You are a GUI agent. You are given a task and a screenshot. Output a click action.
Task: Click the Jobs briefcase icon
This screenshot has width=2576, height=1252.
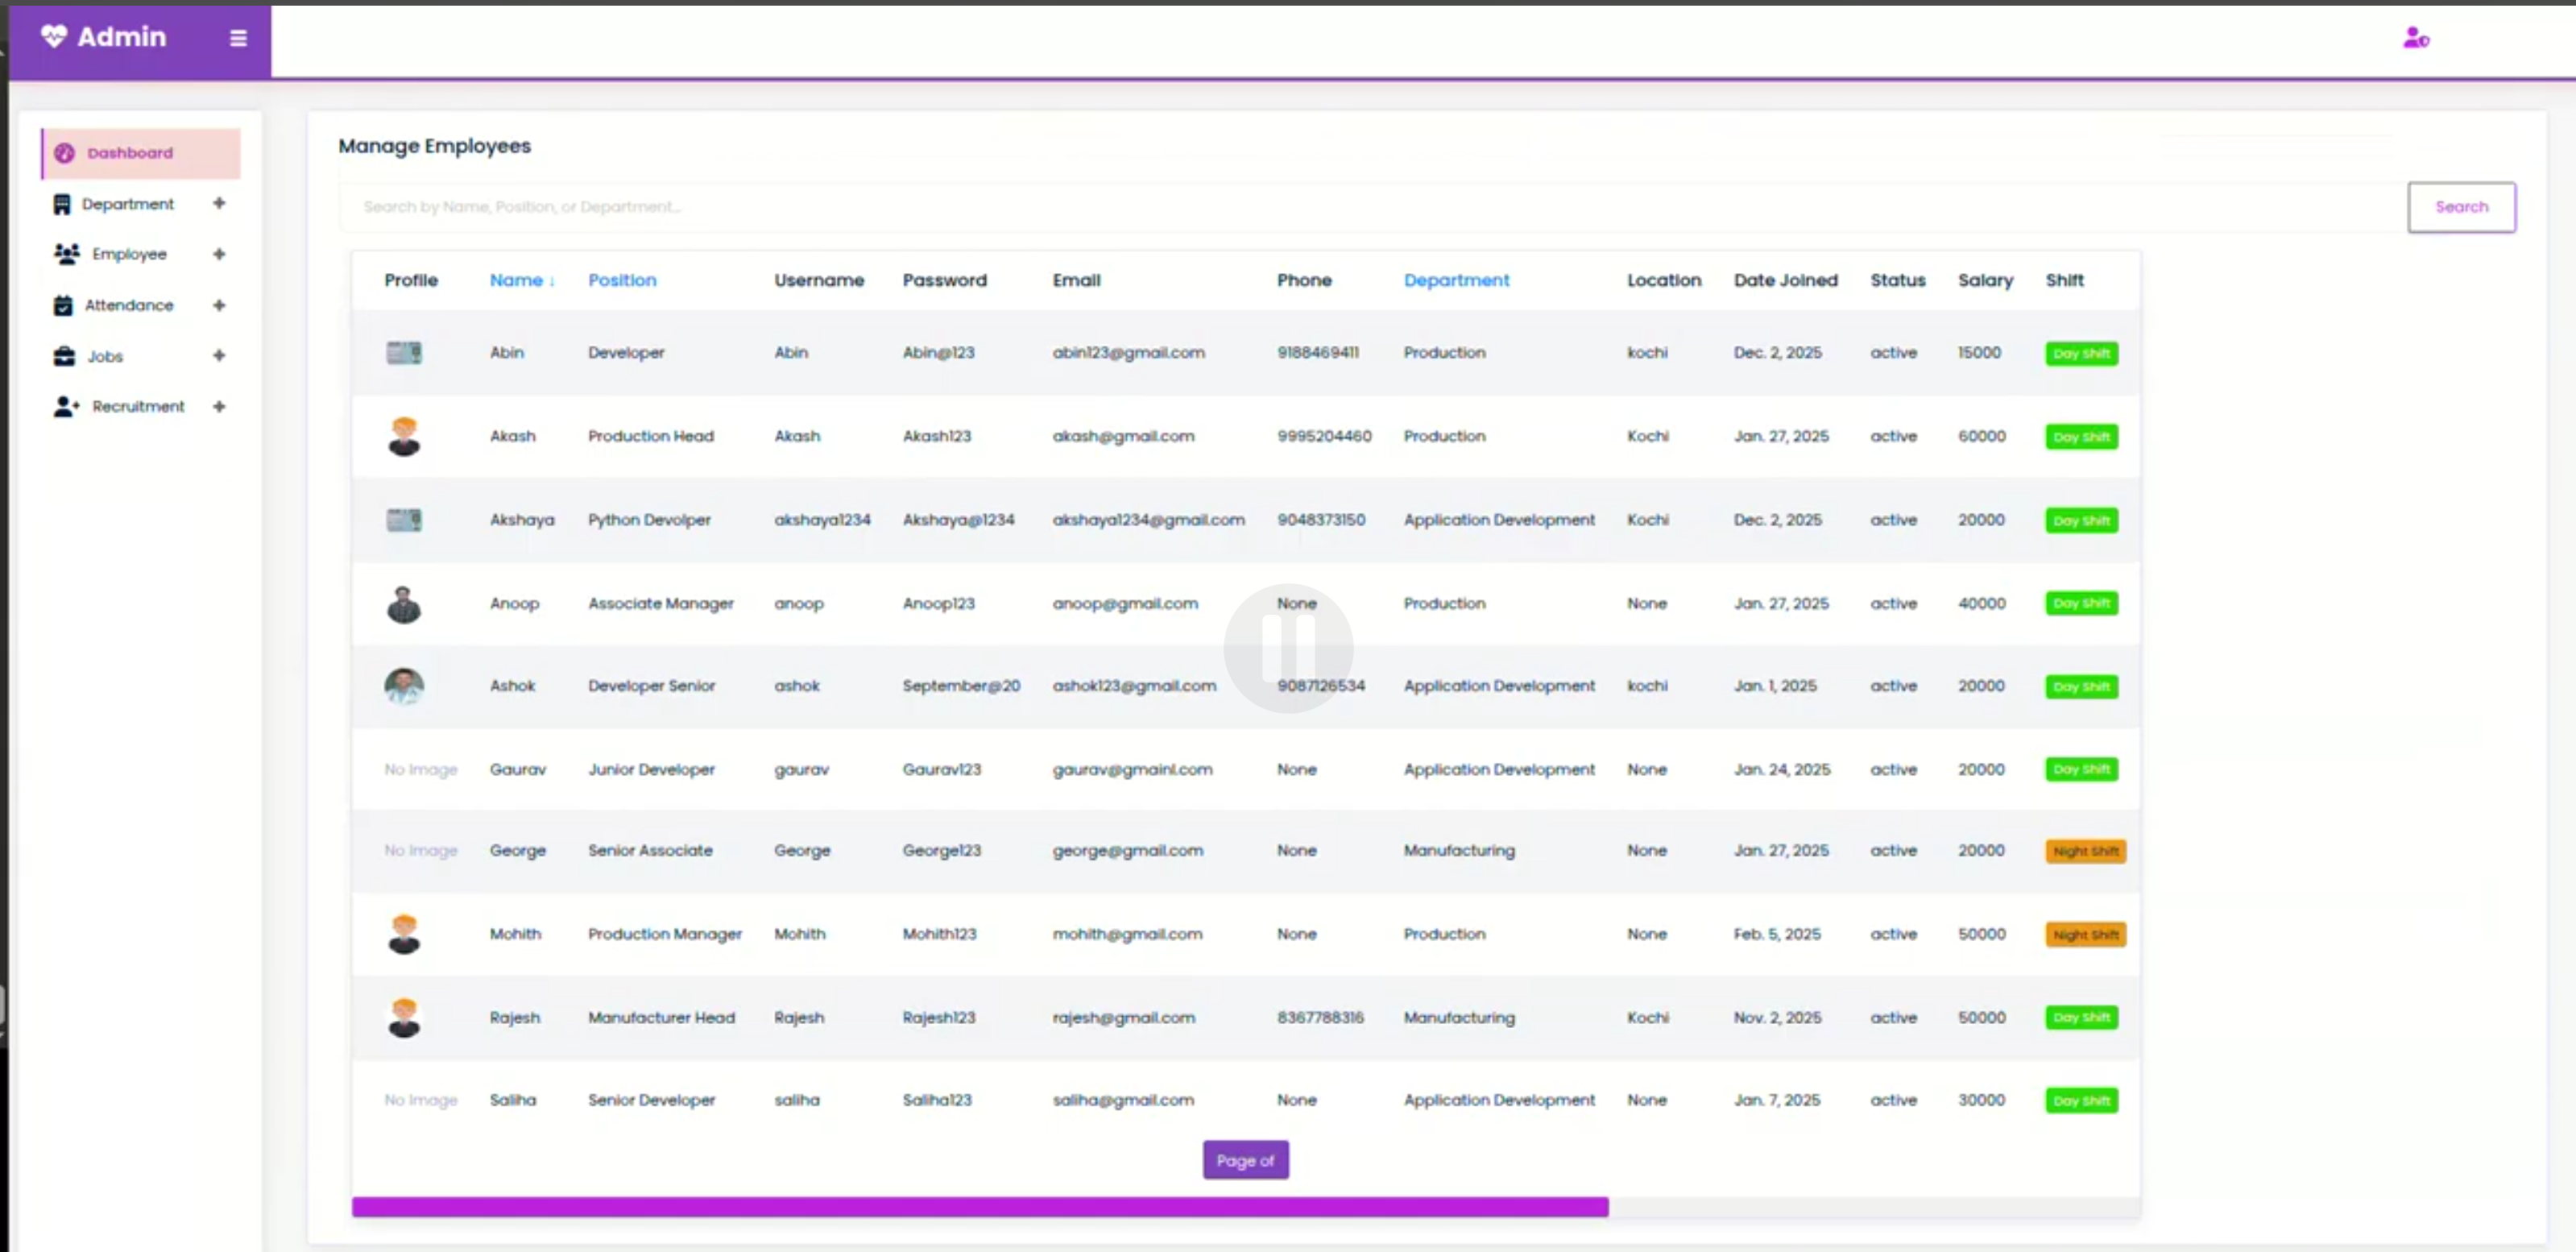[64, 356]
